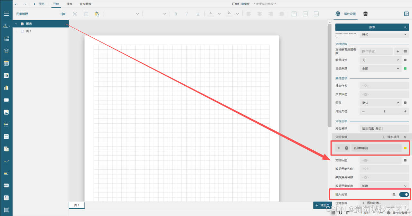Apply underline formatting with U icon

click(x=198, y=14)
